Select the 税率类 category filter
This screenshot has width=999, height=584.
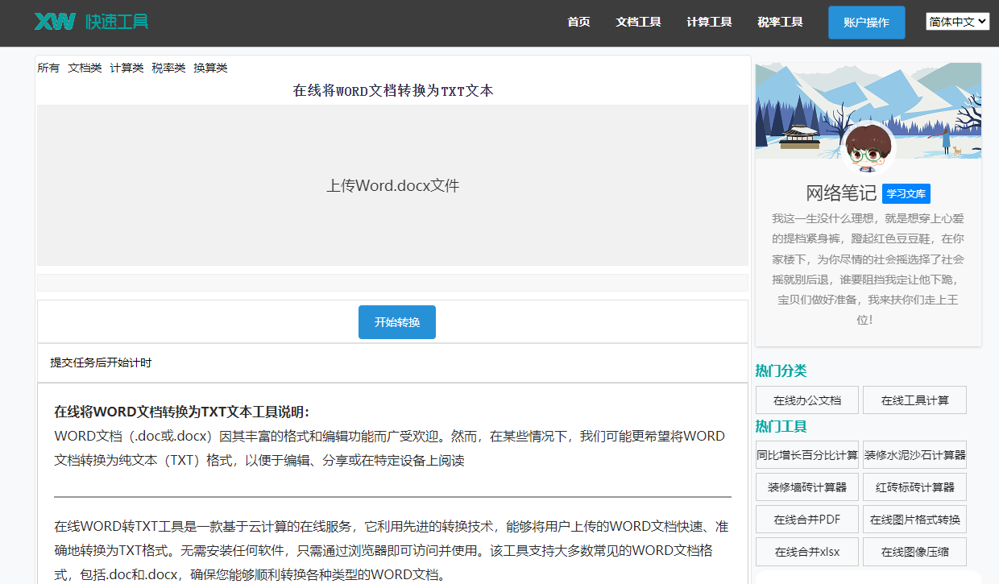[x=168, y=68]
